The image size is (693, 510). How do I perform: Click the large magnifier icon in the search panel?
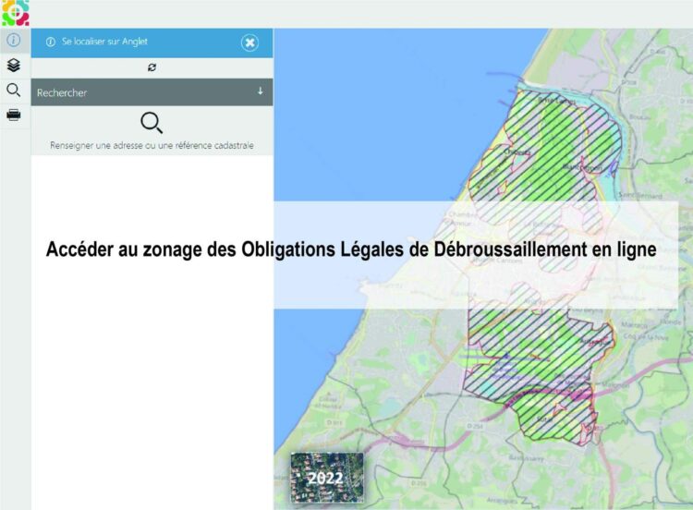152,123
